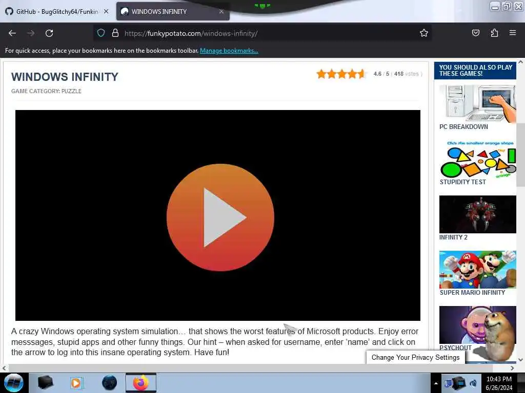Click the vertical scrollbar thumb
This screenshot has height=393, width=525.
pos(520,155)
